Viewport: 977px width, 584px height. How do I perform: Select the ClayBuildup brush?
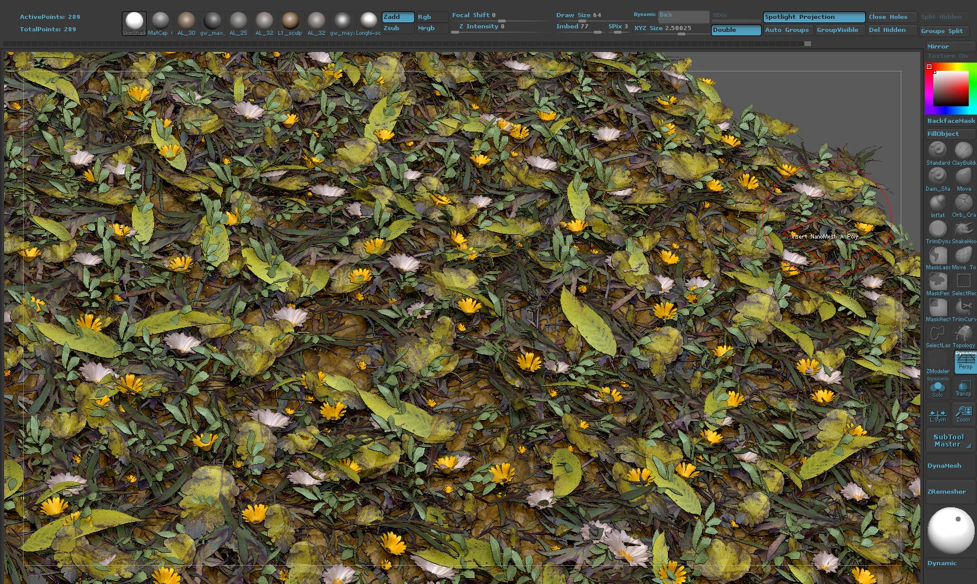(964, 151)
